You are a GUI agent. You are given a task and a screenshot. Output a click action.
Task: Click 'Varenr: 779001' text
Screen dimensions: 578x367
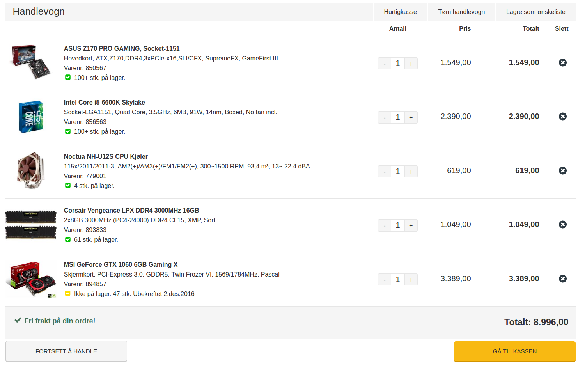pos(85,176)
